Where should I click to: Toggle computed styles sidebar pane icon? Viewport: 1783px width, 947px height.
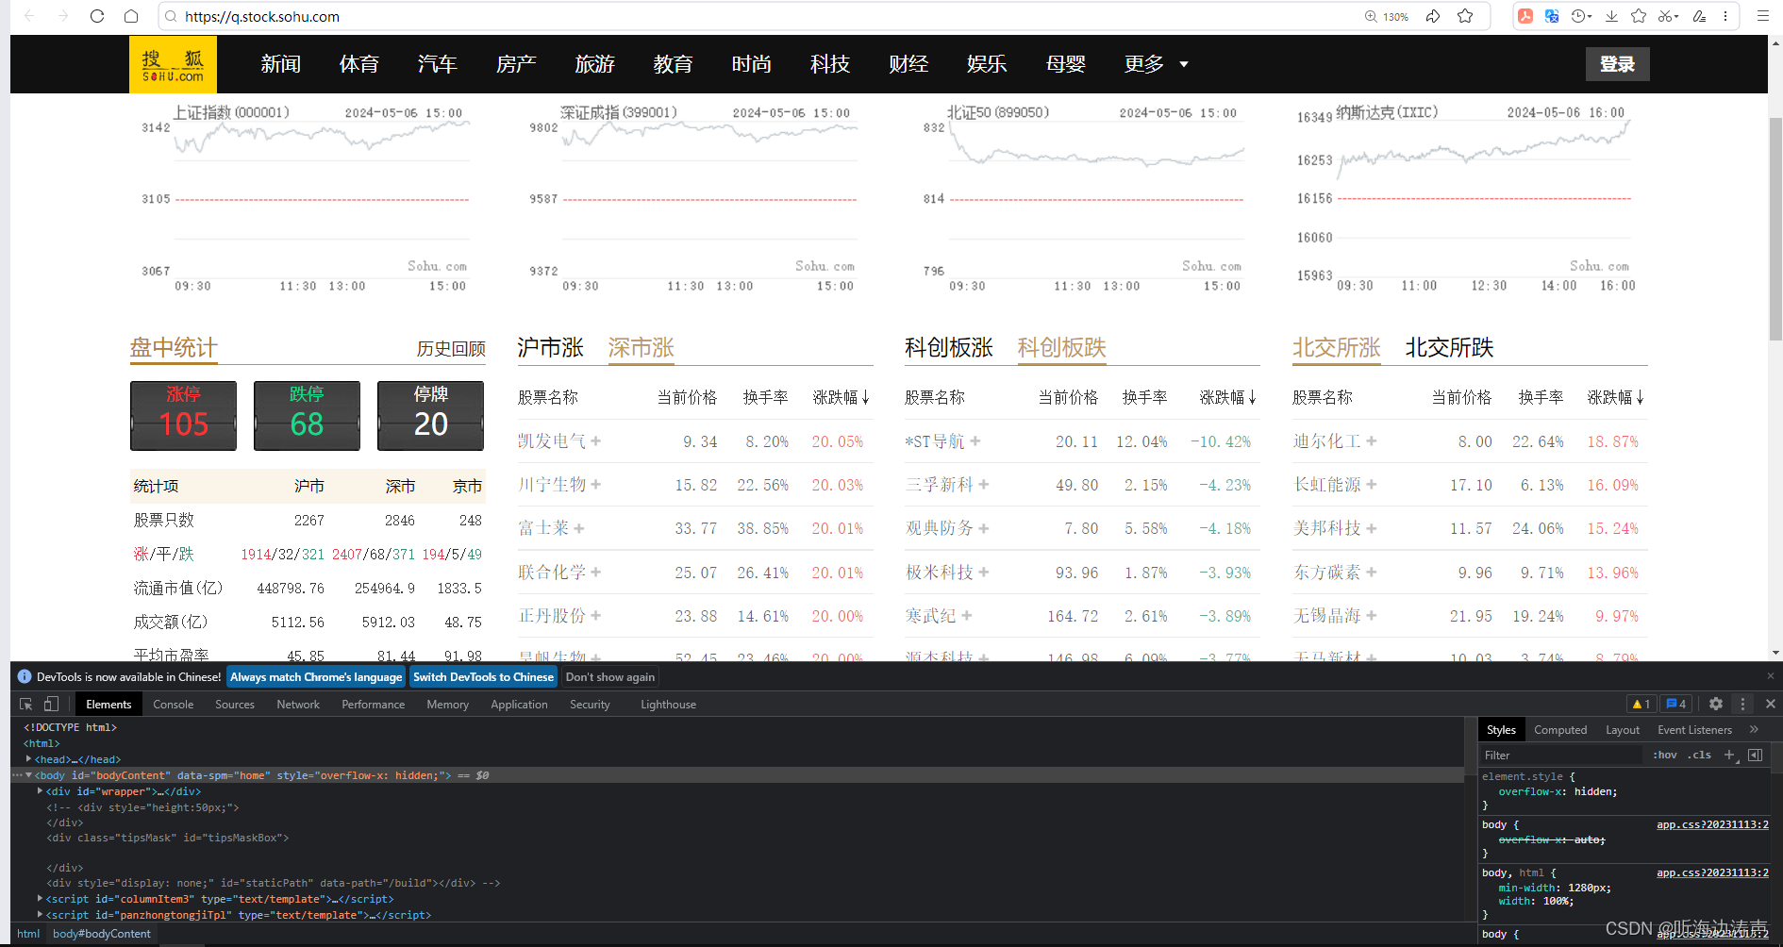click(1755, 755)
